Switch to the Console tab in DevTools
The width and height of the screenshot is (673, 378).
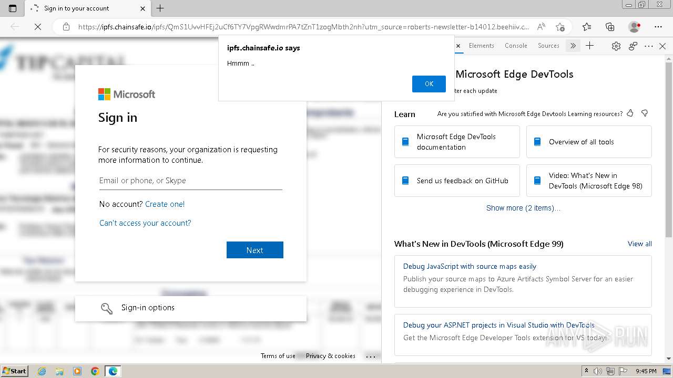pos(516,46)
